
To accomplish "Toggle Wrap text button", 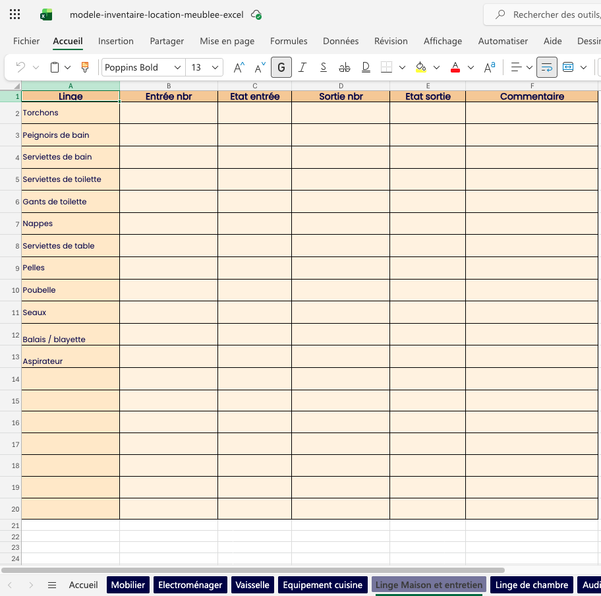I will [546, 67].
